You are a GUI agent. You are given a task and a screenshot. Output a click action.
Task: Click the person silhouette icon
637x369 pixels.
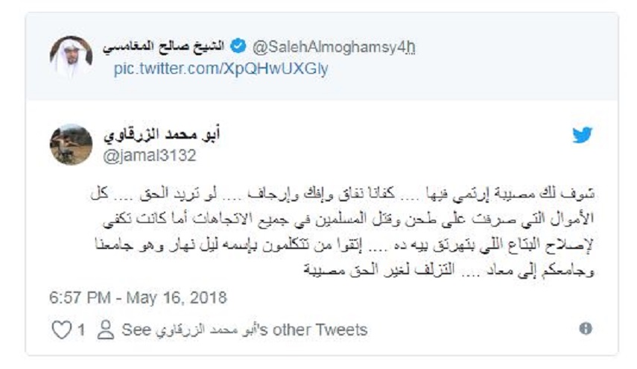(106, 329)
